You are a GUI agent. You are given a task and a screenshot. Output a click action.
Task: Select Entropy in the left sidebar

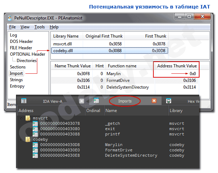(17, 86)
